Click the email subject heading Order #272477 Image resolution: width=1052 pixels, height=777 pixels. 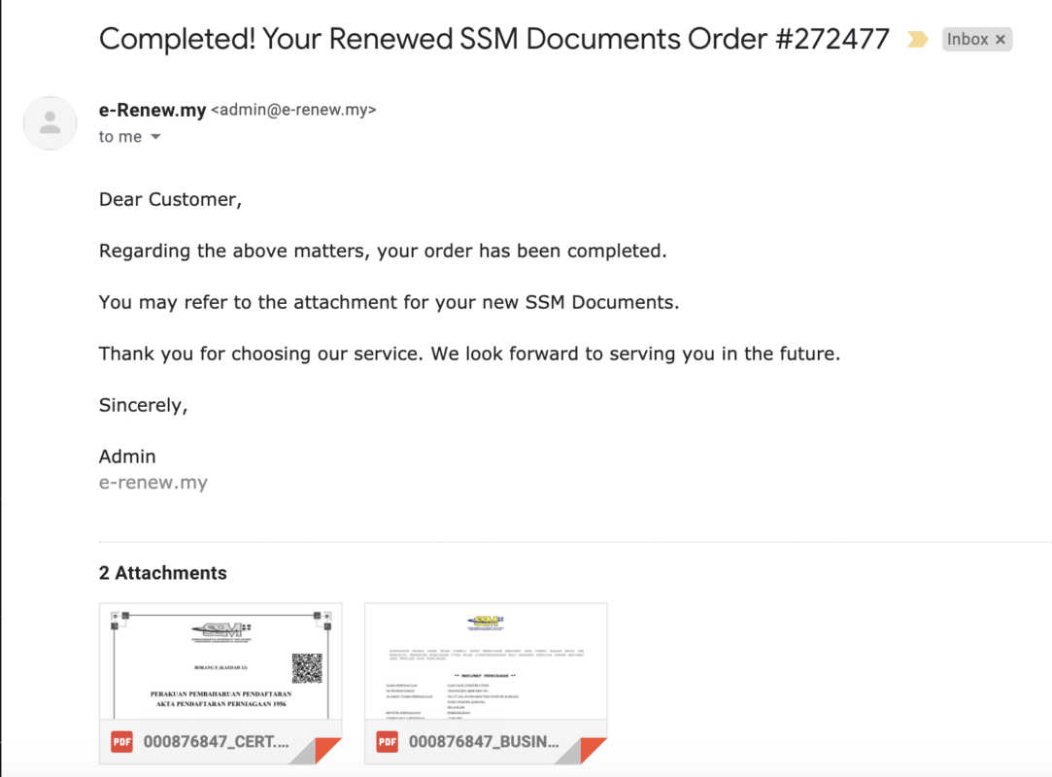point(493,39)
